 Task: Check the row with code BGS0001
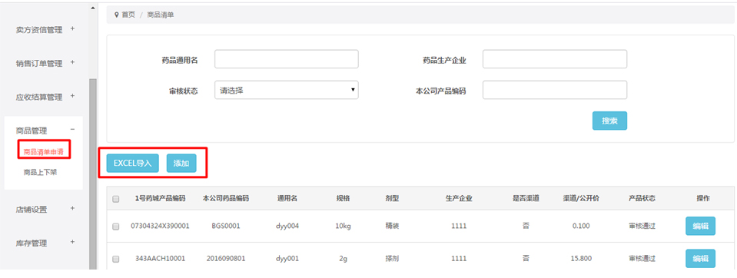click(115, 227)
